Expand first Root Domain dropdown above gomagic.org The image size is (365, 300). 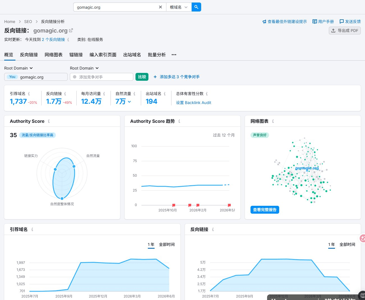[19, 68]
